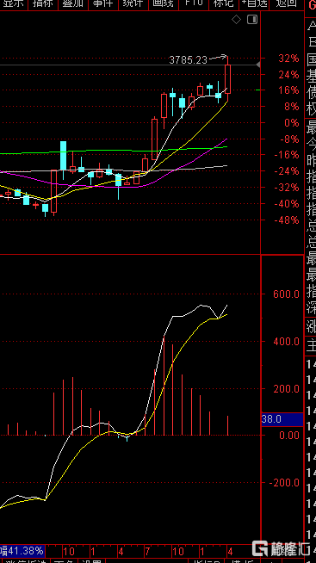Viewport: 316px width, 563px height.
Task: Click the 0.00 indicator baseline label
Action: pos(289,436)
